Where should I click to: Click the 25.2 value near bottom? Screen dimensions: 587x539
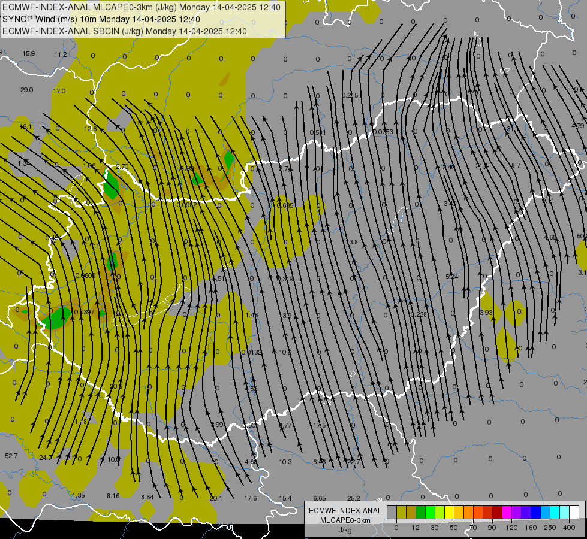(x=353, y=499)
